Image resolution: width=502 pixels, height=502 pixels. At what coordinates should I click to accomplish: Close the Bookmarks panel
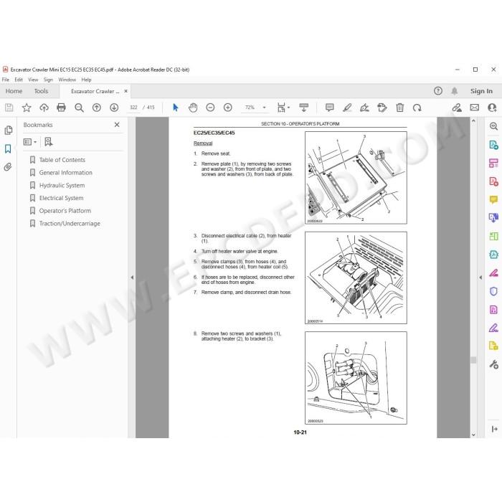(x=117, y=125)
